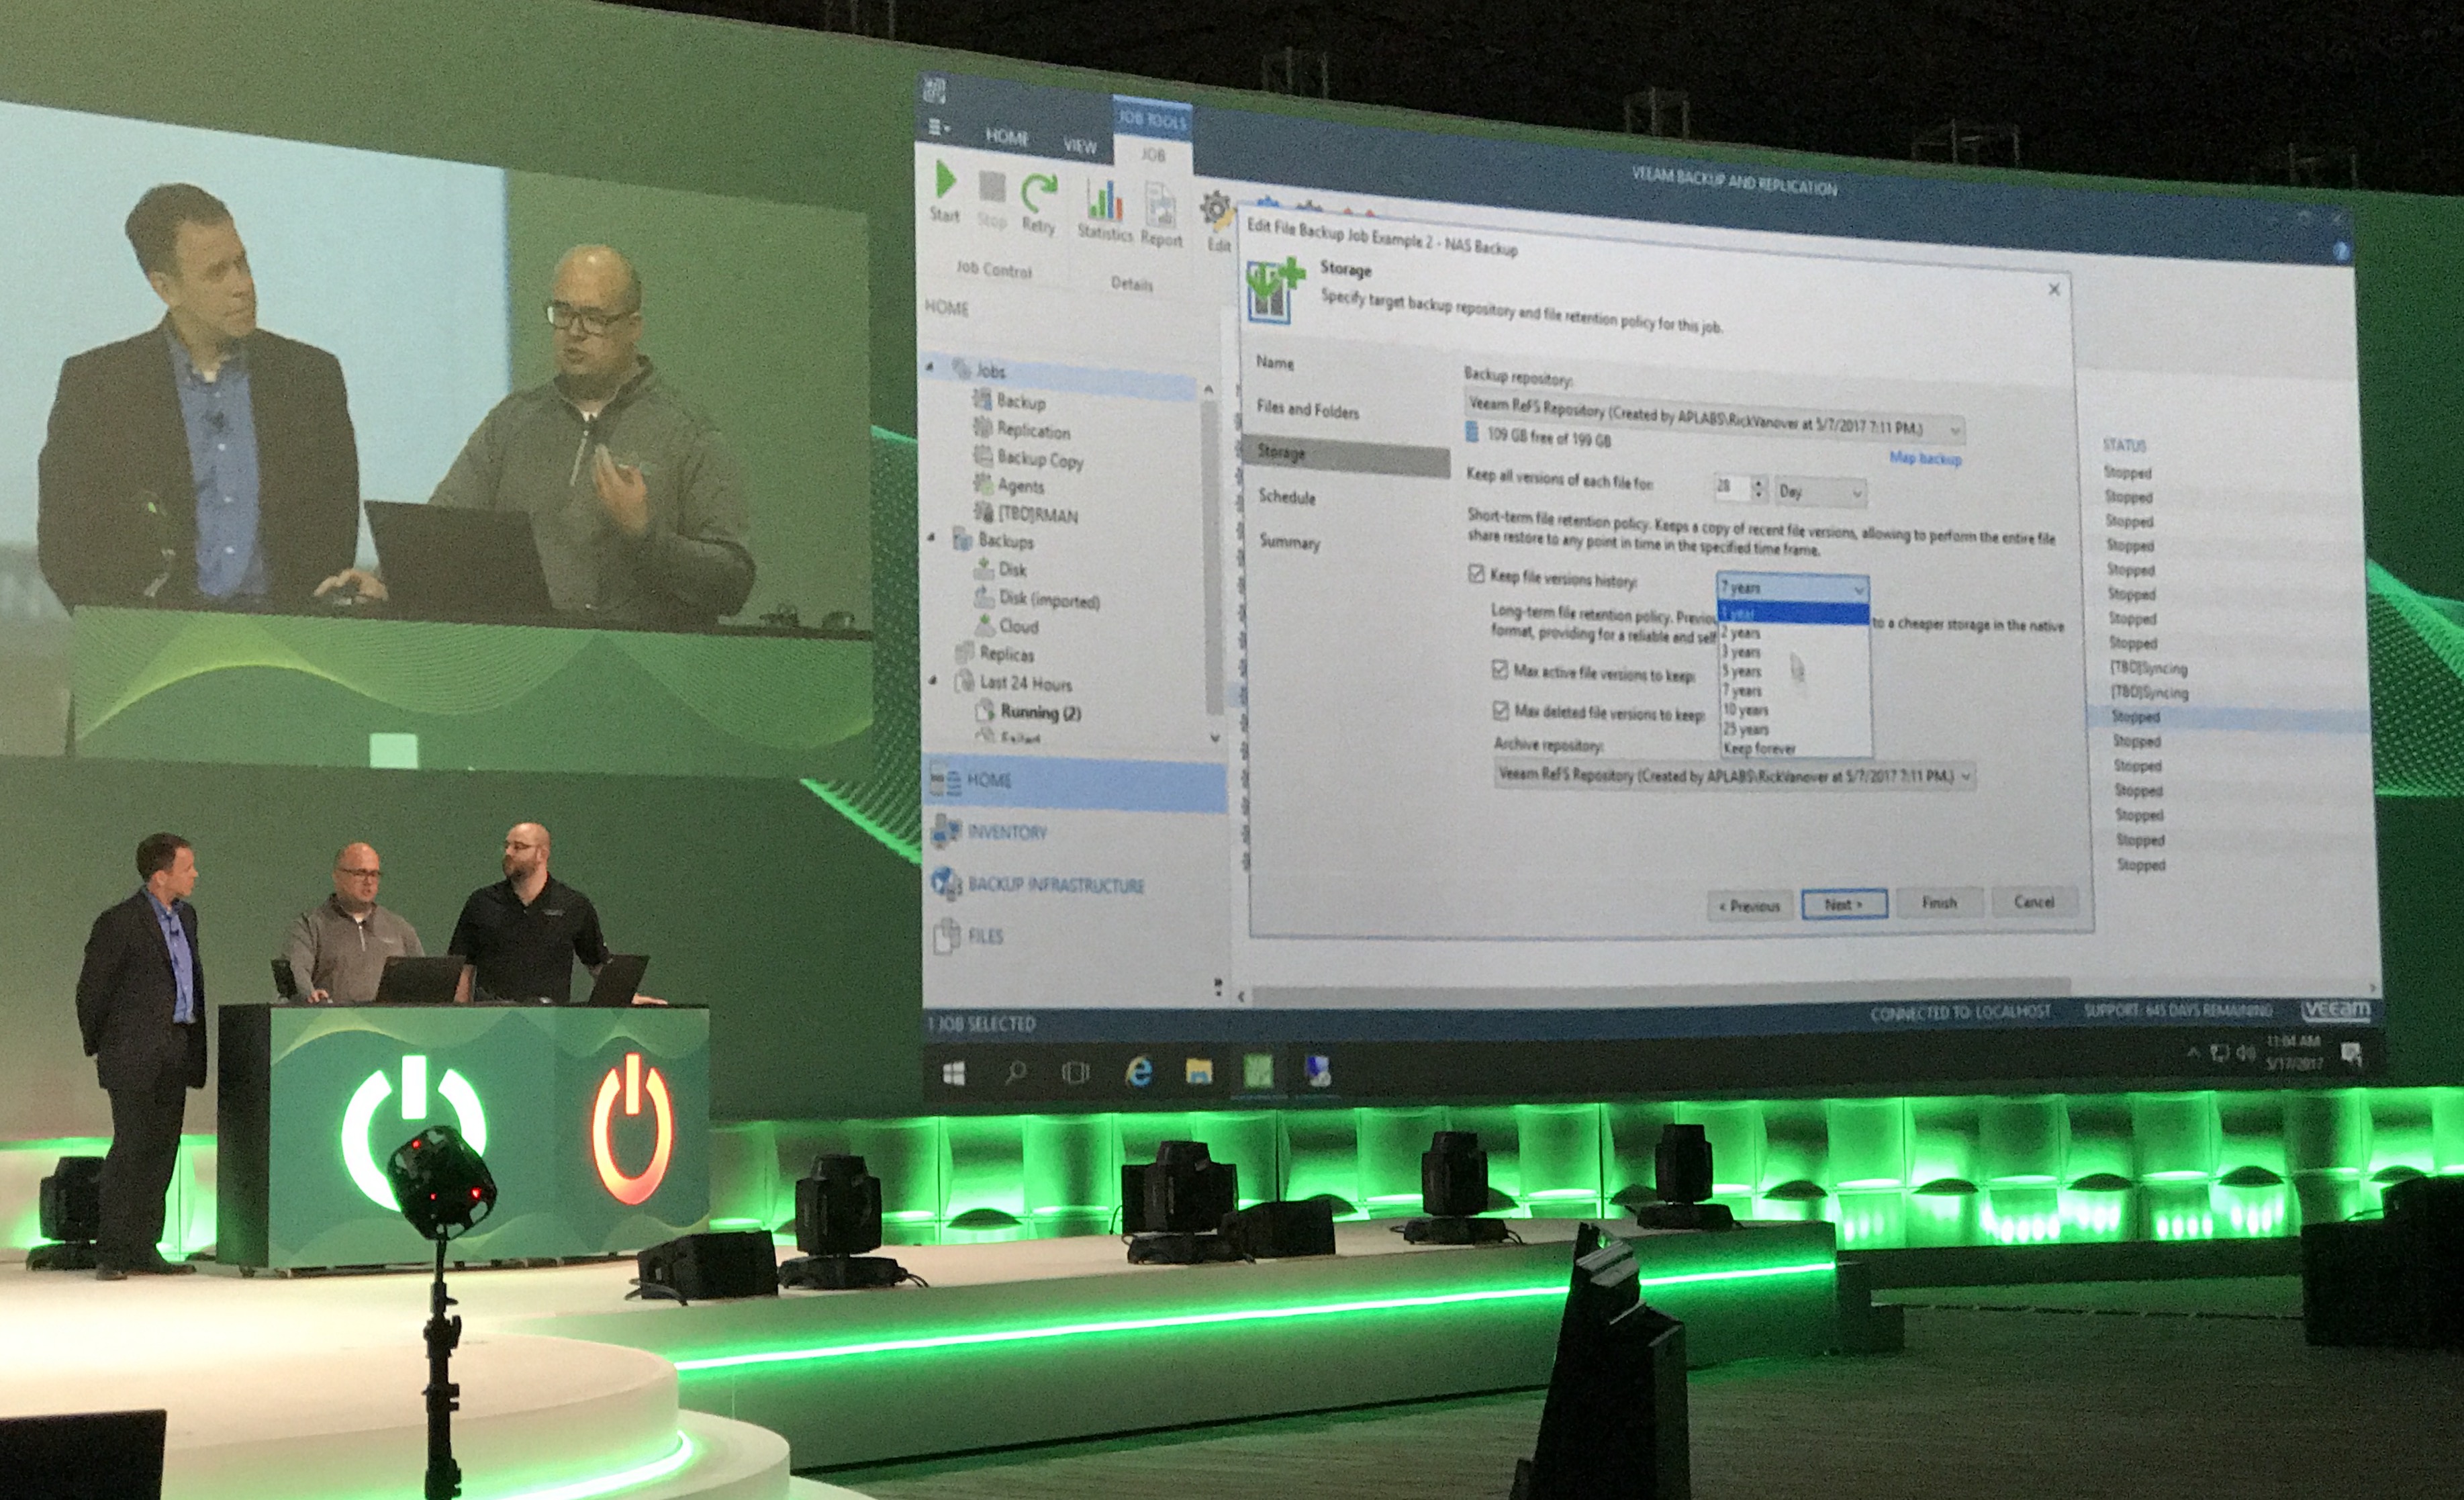Open the Statistics bar chart icon
This screenshot has width=2464, height=1500.
1105,199
